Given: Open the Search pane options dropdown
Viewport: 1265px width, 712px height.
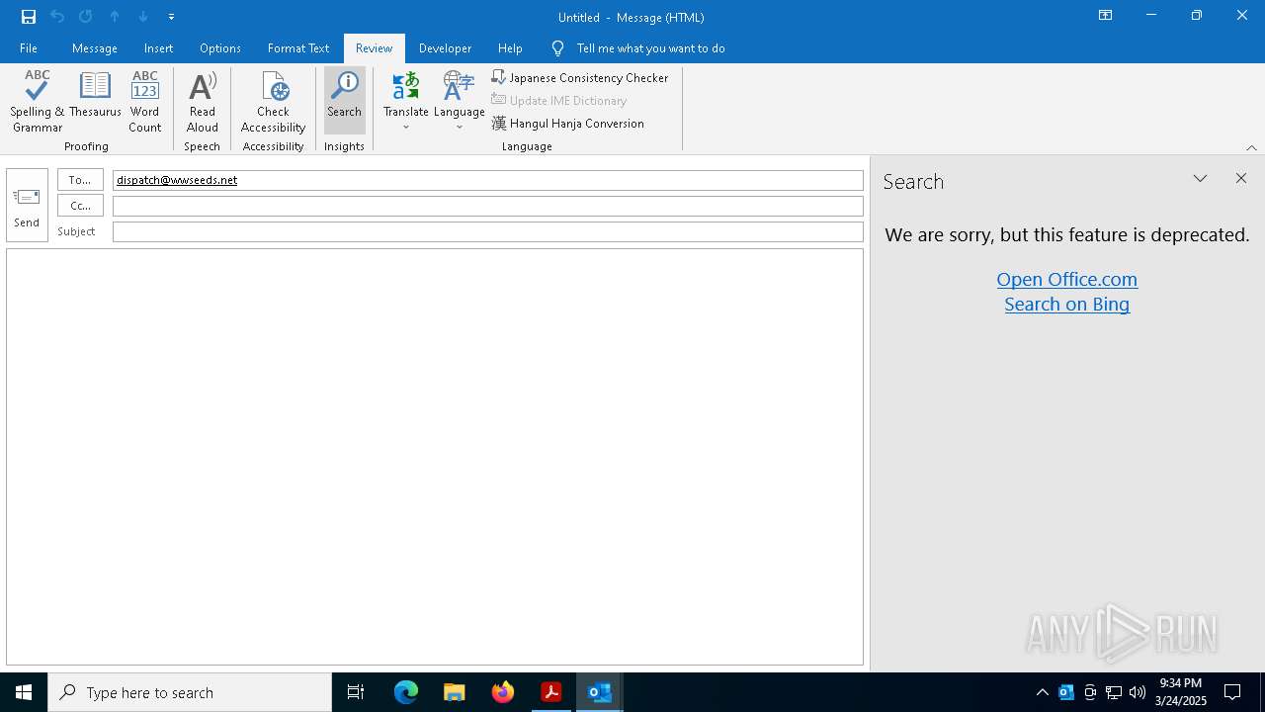Looking at the screenshot, I should click(1200, 179).
